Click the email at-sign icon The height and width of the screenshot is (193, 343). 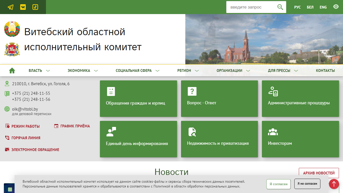pyautogui.click(x=7, y=109)
